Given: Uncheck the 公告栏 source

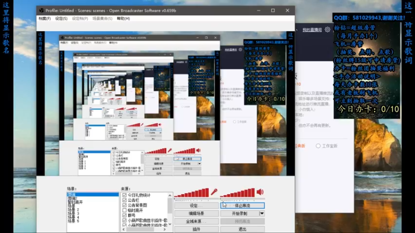Looking at the screenshot, I should (x=125, y=200).
